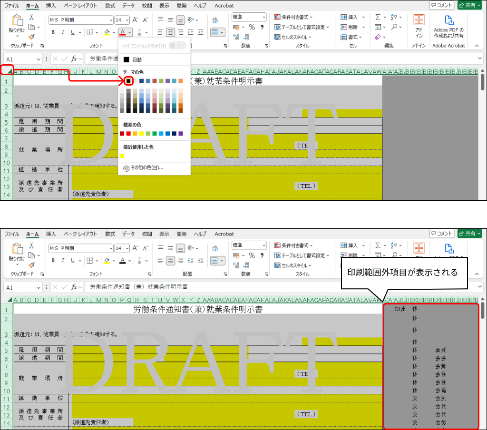Click Bold icon in lower window
Screen dimensions: 487x430
[x=53, y=261]
